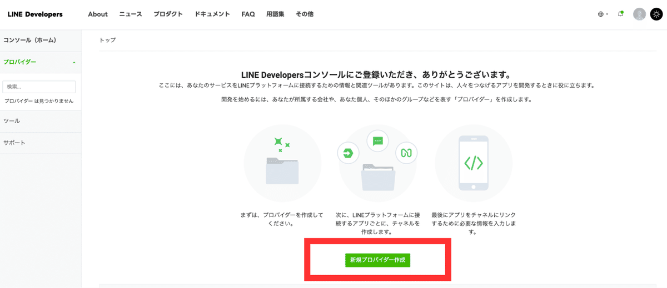Image resolution: width=667 pixels, height=288 pixels.
Task: Collapse the プロバイダー section arrow
Action: (x=74, y=62)
